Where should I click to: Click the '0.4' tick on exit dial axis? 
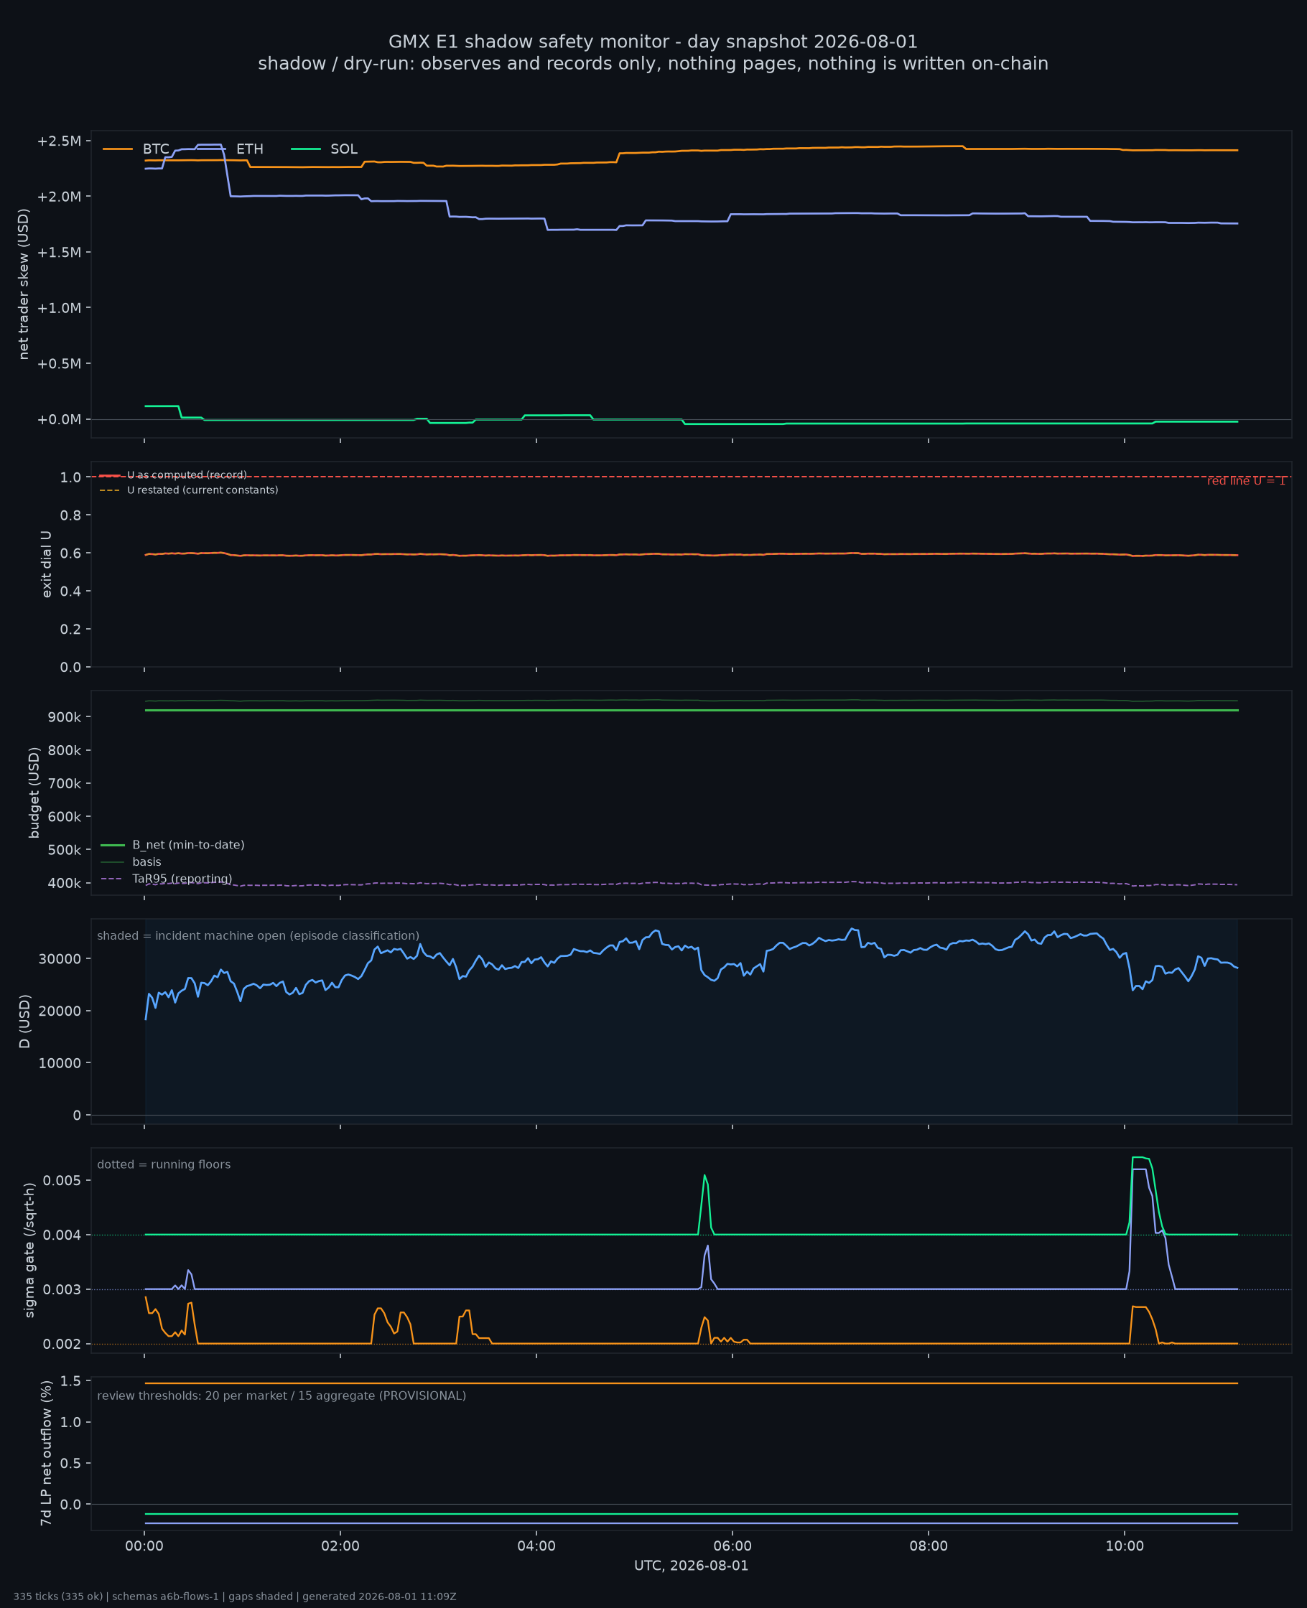pos(70,592)
